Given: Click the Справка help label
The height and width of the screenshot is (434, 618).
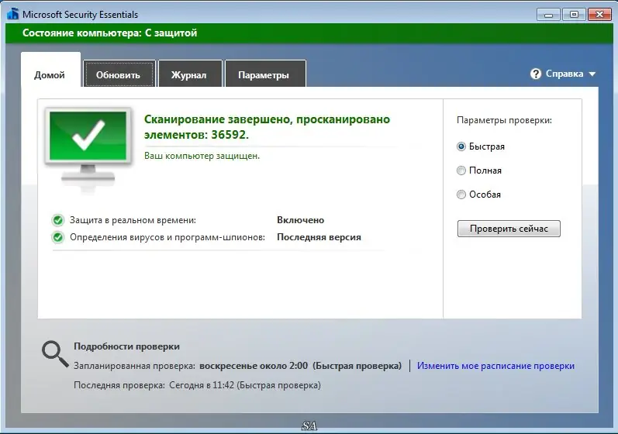Looking at the screenshot, I should point(564,74).
